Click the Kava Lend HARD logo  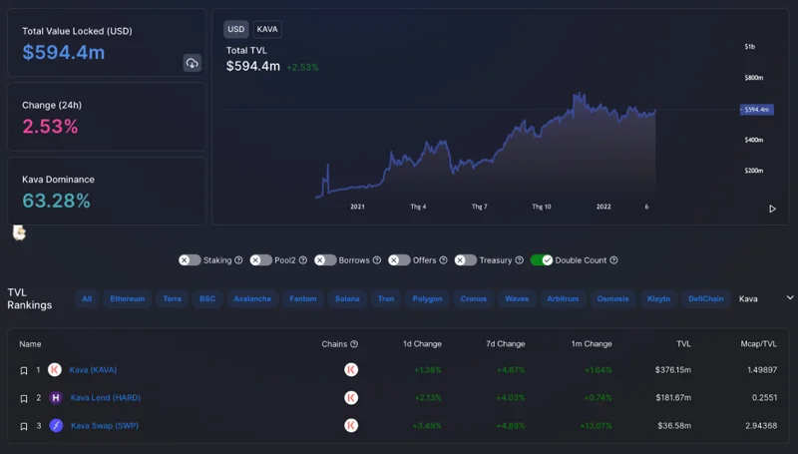coord(56,397)
